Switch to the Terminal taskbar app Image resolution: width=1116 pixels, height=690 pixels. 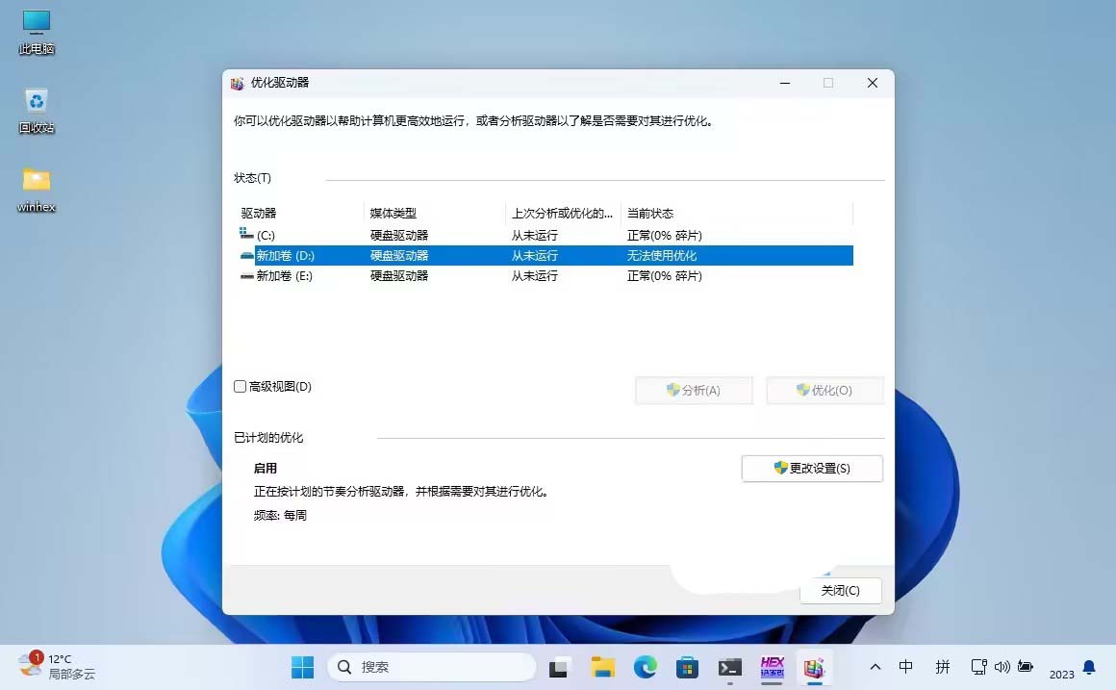pos(729,668)
